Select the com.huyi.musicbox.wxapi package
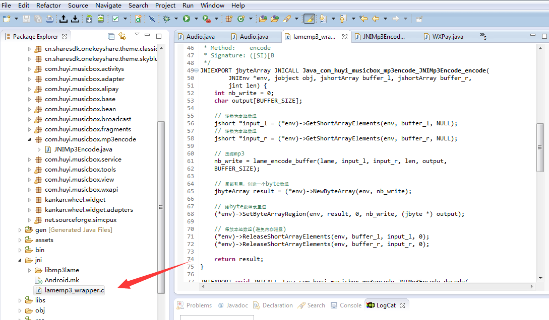This screenshot has width=549, height=320. click(x=77, y=190)
